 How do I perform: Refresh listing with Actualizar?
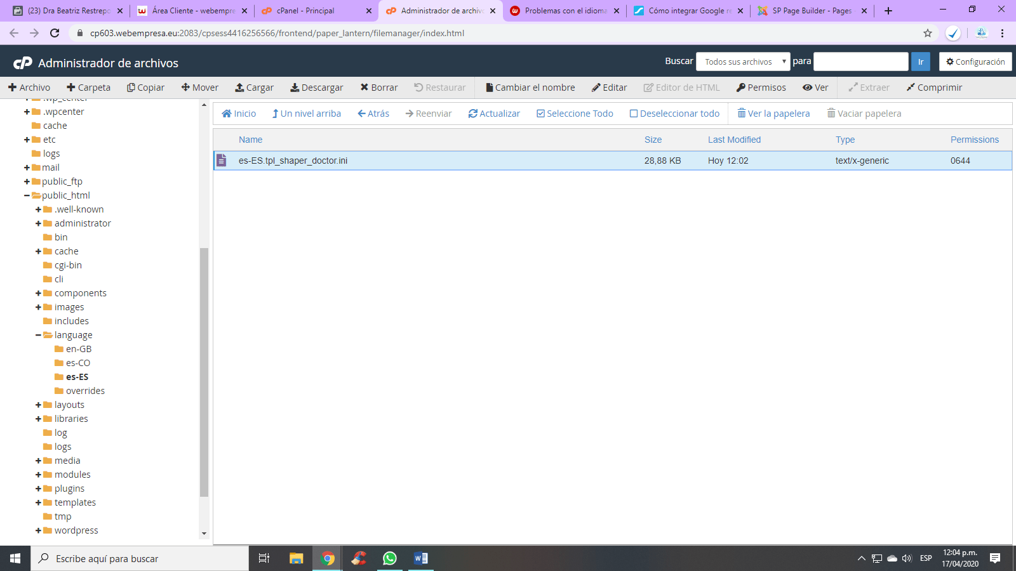pyautogui.click(x=494, y=114)
